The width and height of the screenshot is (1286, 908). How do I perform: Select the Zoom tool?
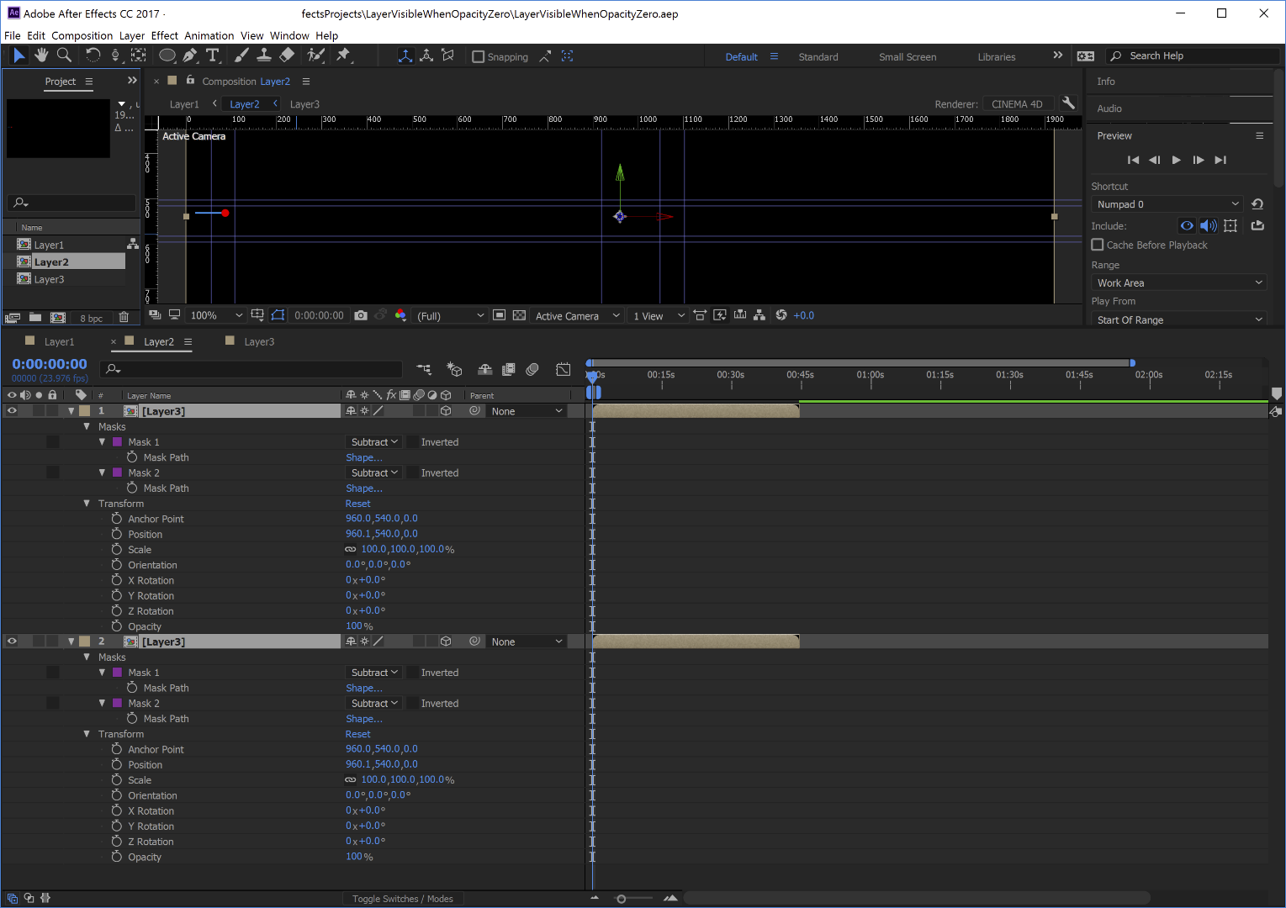click(65, 55)
